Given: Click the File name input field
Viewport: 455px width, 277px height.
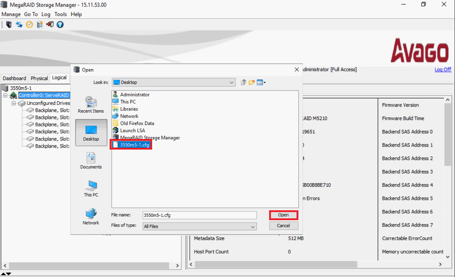Looking at the screenshot, I should coord(200,215).
